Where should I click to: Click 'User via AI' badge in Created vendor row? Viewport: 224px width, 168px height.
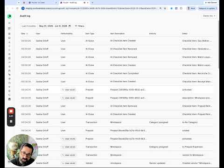point(69,163)
